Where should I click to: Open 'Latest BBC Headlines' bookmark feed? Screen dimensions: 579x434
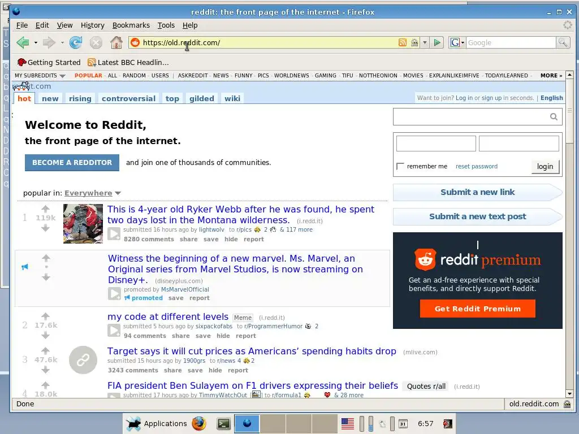click(128, 62)
